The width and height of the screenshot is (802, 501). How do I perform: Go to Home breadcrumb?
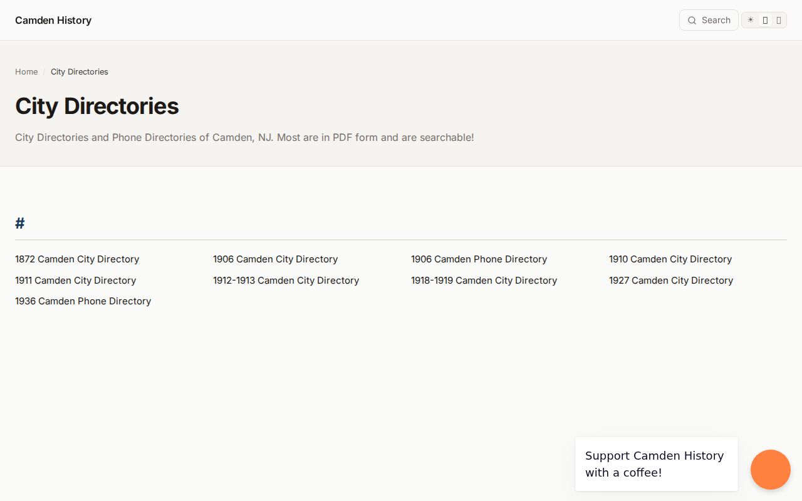tap(26, 72)
